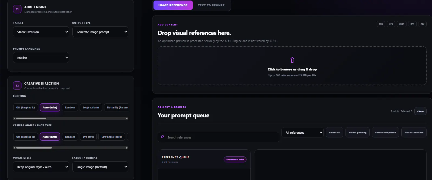The width and height of the screenshot is (432, 180).
Task: Select Auto (infer) for Camera Angle
Action: pos(50,137)
